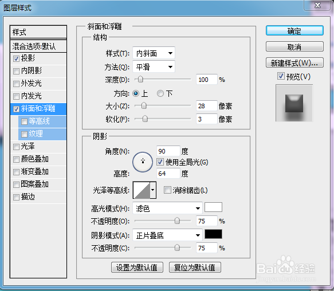Screen dimensions: 334x291
Task: Open the 阴影模式 正片叠底 dropdown
Action: tap(167, 235)
